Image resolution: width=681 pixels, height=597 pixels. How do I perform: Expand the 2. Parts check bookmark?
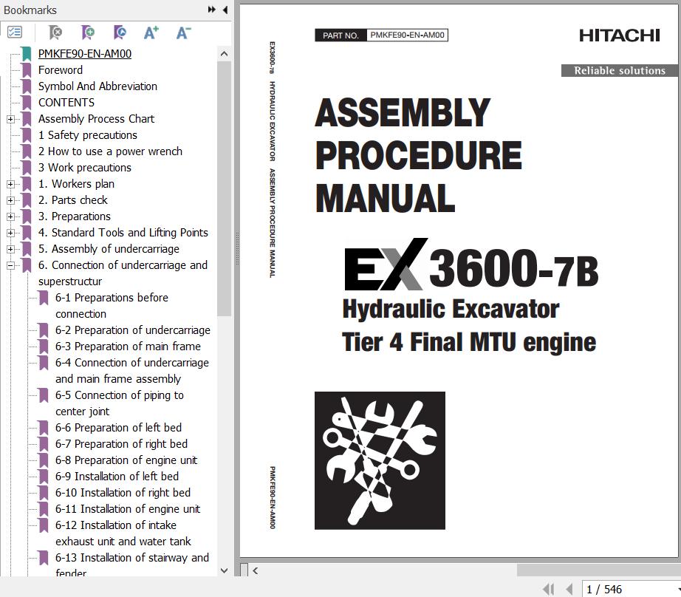pos(11,200)
